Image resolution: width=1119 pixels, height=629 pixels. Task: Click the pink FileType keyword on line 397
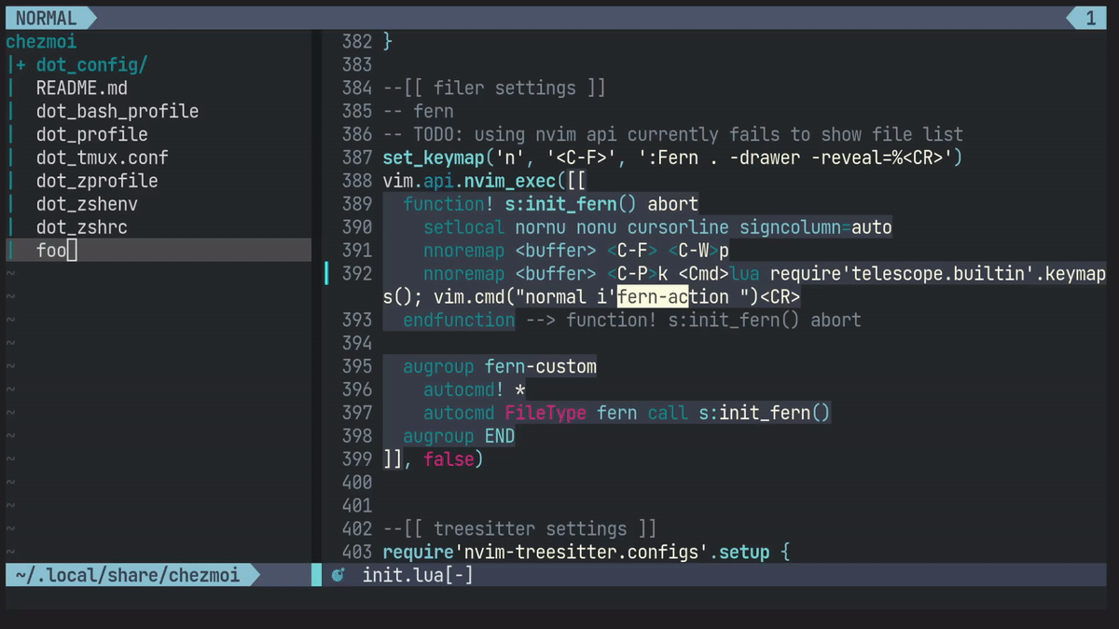545,412
